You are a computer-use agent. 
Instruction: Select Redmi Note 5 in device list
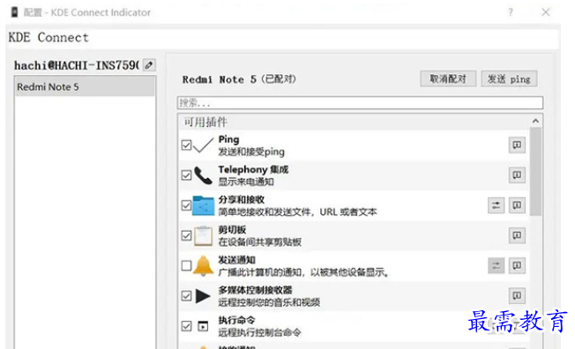[x=85, y=87]
